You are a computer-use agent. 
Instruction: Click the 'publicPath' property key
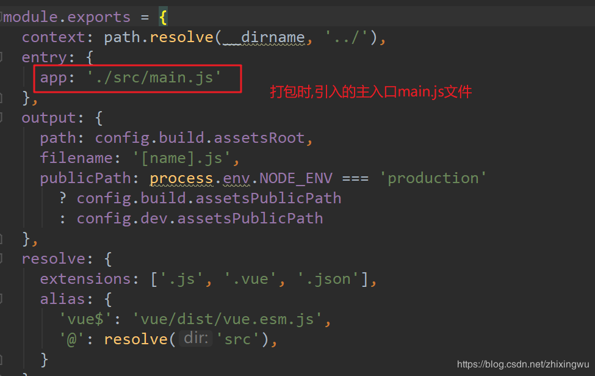85,178
